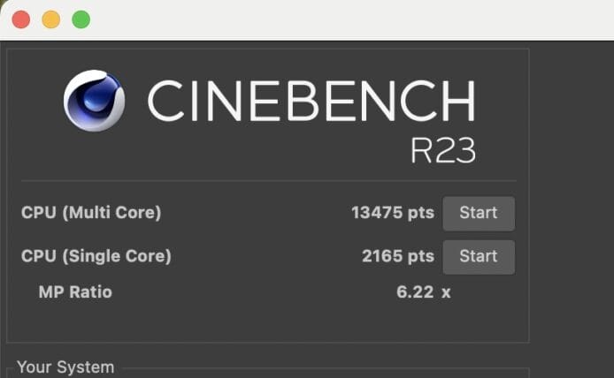
Task: Click the 2165 pts single core score
Action: [x=397, y=256]
